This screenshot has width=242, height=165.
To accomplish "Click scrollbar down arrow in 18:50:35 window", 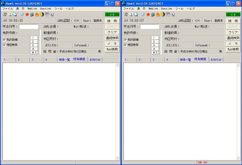I will click(117, 158).
